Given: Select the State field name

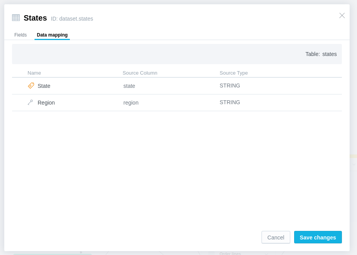Looking at the screenshot, I should (x=44, y=86).
